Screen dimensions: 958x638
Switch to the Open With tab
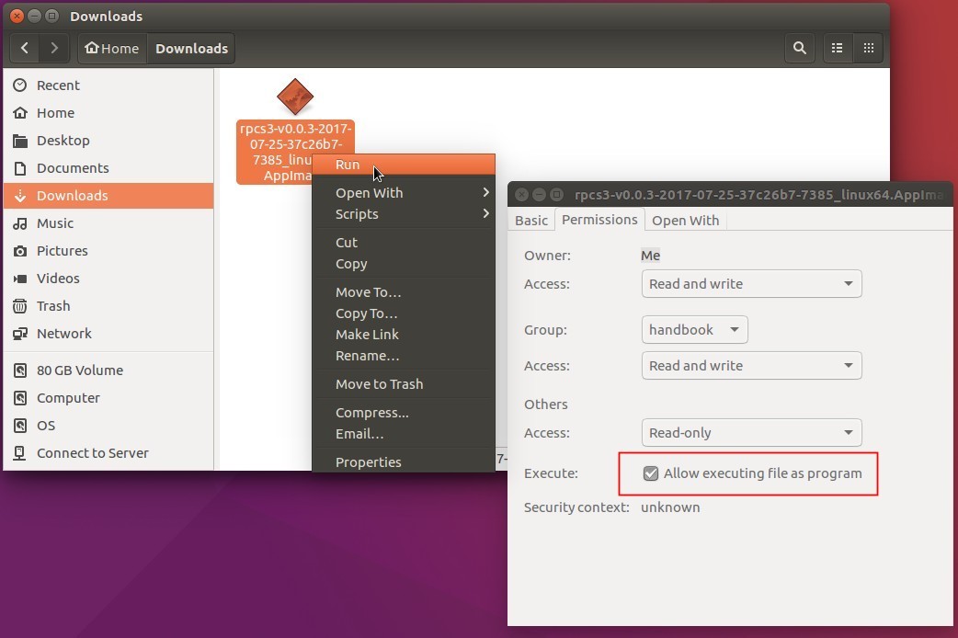[x=685, y=220]
